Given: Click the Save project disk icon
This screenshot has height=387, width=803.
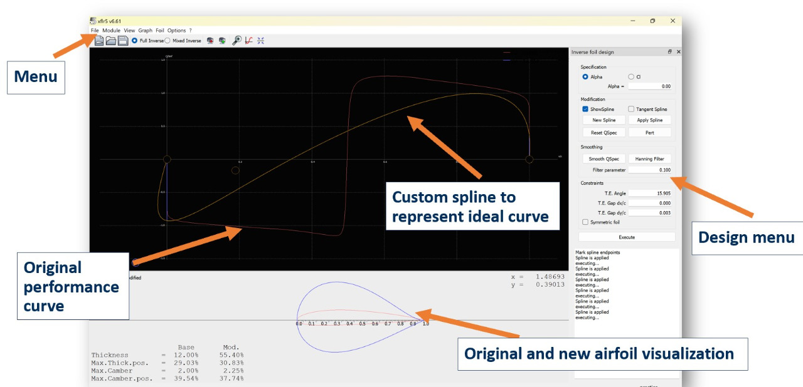Looking at the screenshot, I should click(123, 41).
